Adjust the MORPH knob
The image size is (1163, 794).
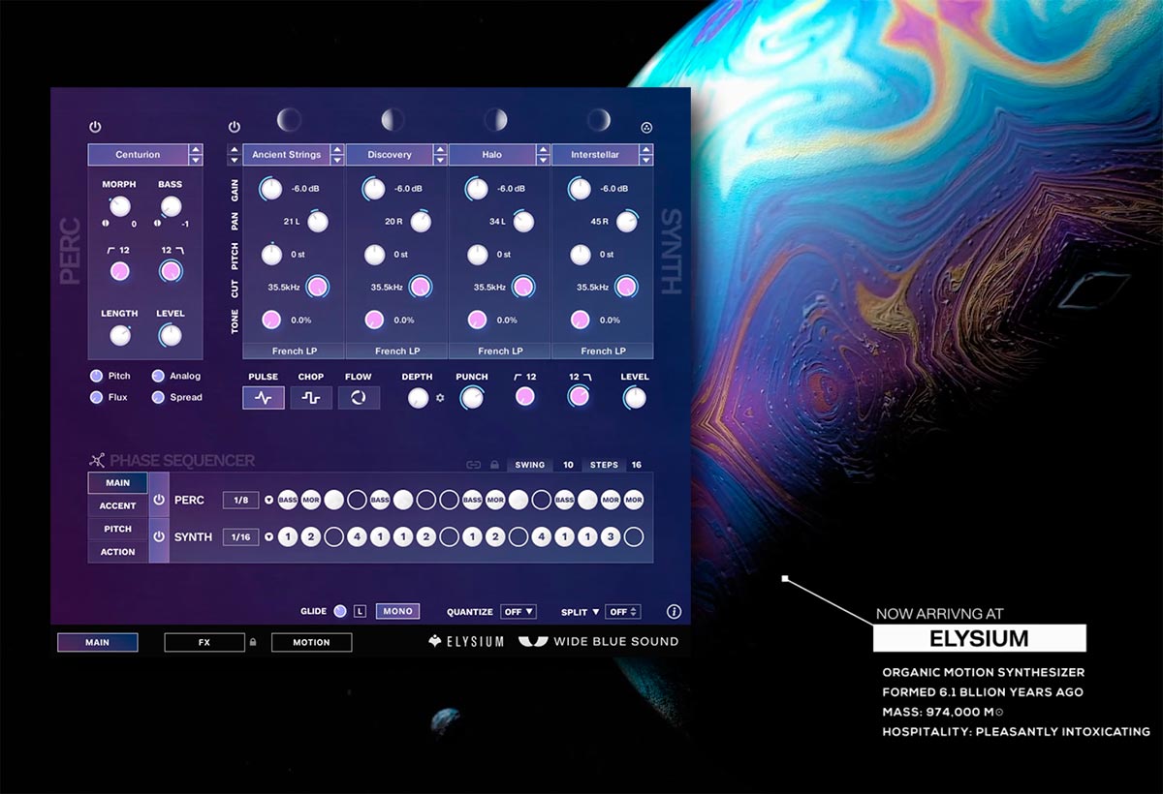coord(119,205)
